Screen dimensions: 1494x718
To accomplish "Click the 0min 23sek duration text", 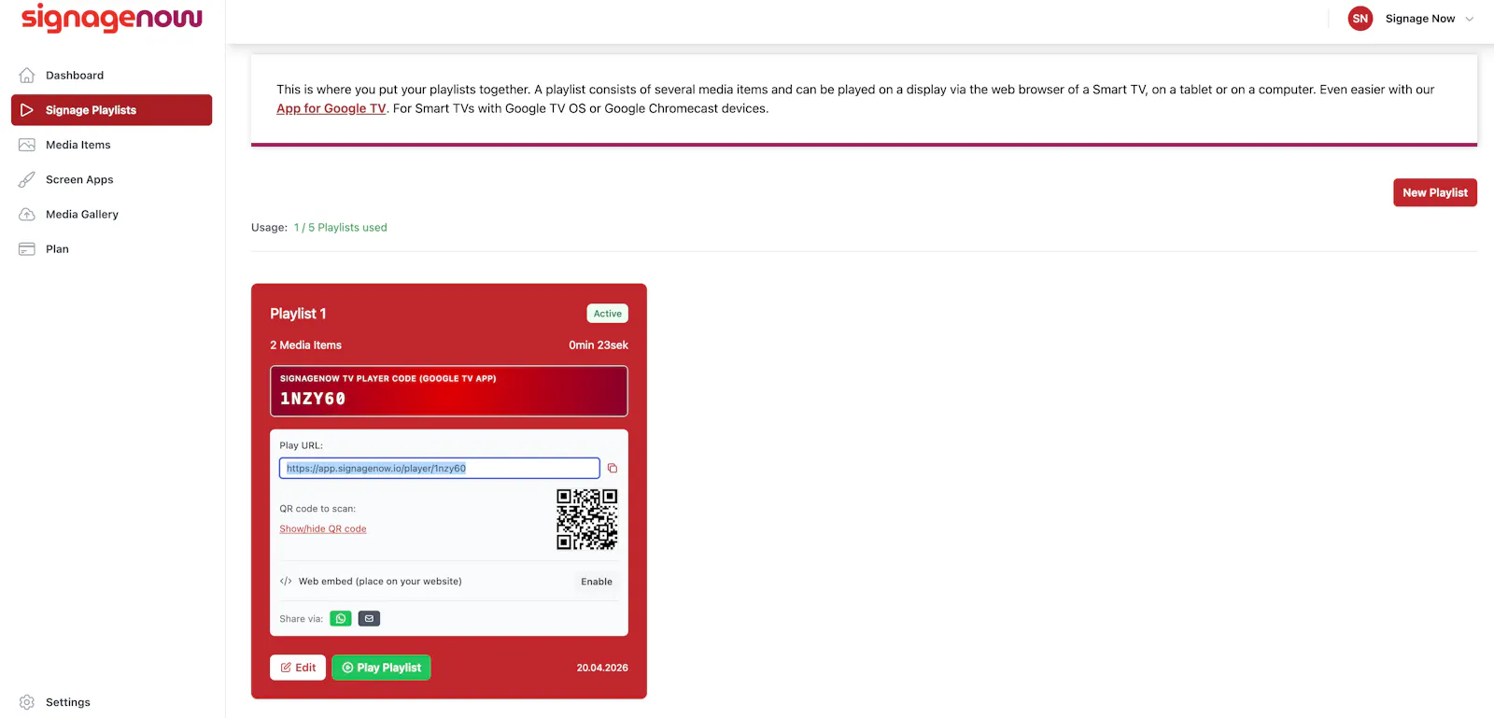I will tap(599, 345).
